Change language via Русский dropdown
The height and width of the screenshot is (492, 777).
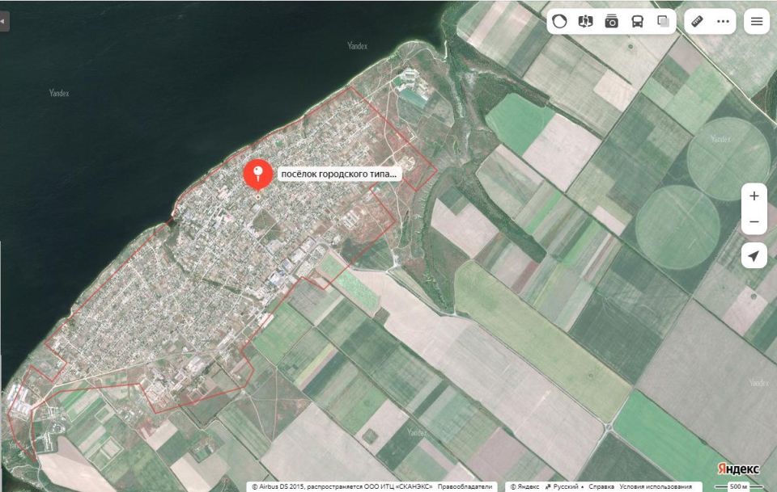click(x=564, y=486)
